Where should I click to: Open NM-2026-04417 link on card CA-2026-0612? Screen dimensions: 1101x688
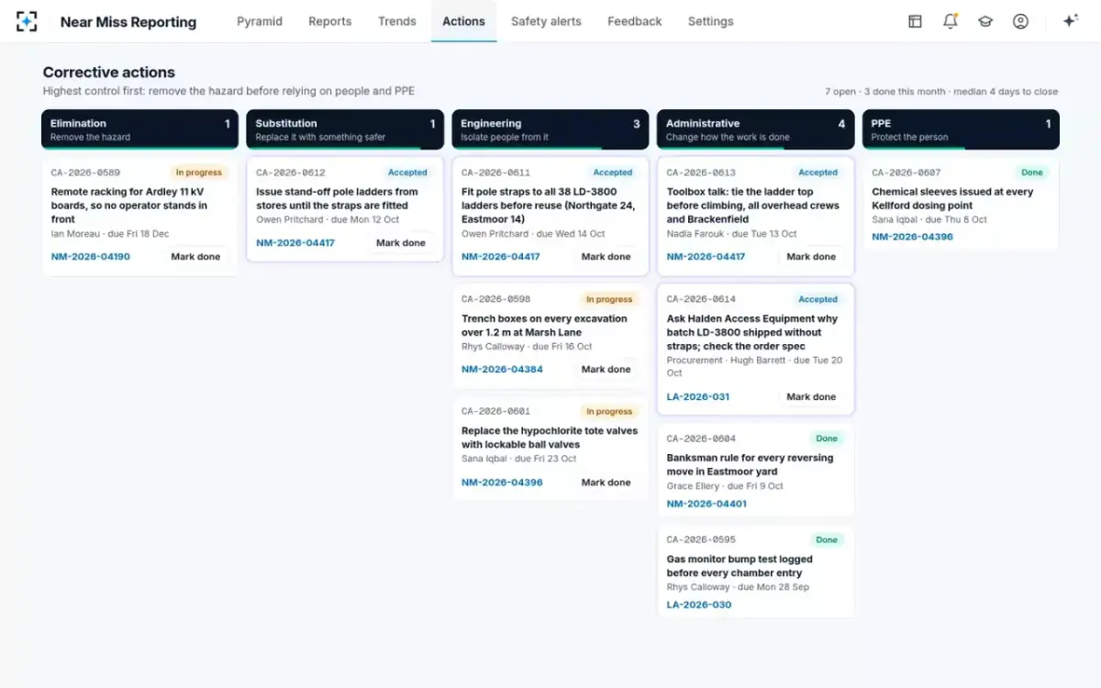click(x=295, y=243)
